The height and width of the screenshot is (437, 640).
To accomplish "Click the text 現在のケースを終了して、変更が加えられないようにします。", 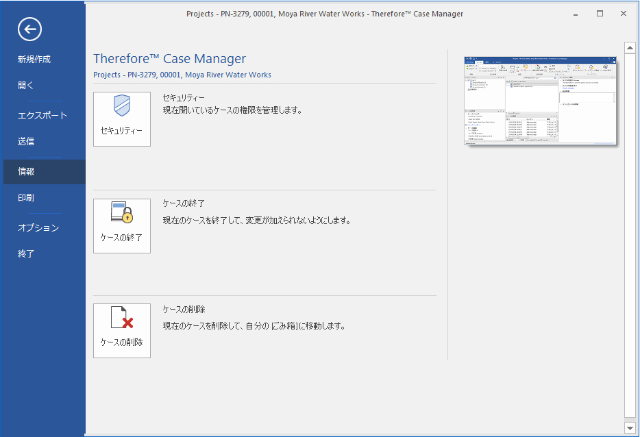I will (x=257, y=221).
